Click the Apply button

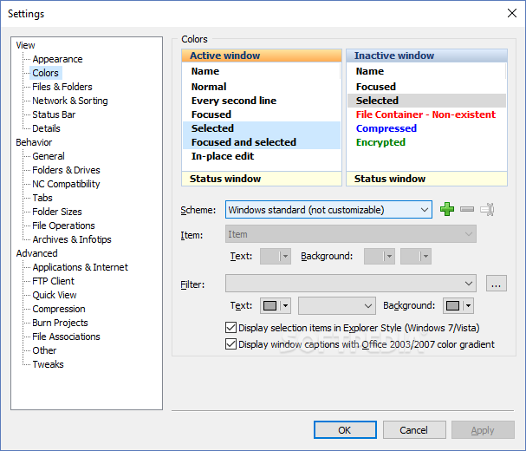(x=483, y=430)
